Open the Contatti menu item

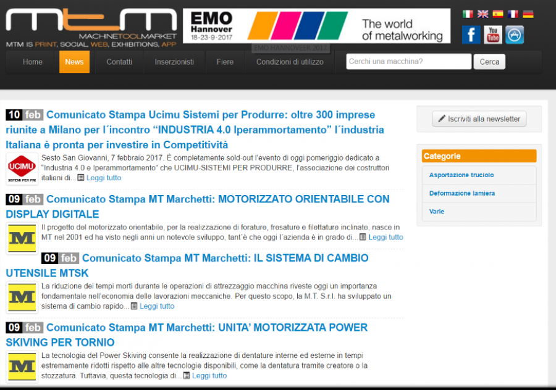point(119,62)
